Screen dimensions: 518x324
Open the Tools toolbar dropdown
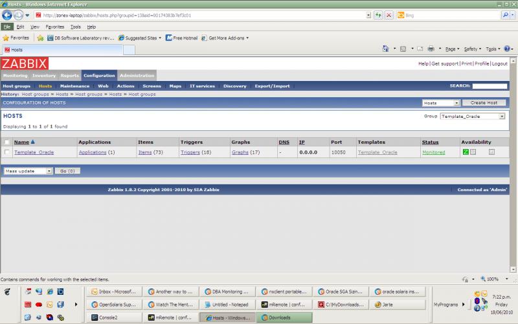(493, 49)
